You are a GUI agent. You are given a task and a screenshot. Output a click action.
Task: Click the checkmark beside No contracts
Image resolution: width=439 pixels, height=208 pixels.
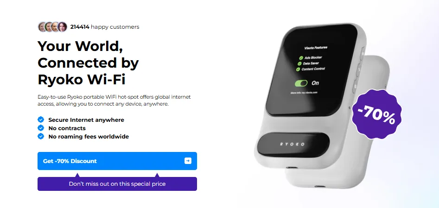pyautogui.click(x=41, y=128)
